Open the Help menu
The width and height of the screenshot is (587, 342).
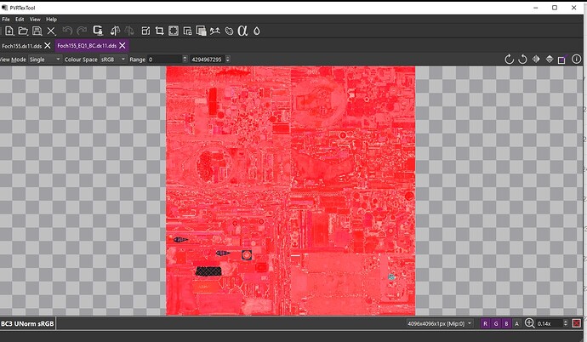click(x=51, y=19)
